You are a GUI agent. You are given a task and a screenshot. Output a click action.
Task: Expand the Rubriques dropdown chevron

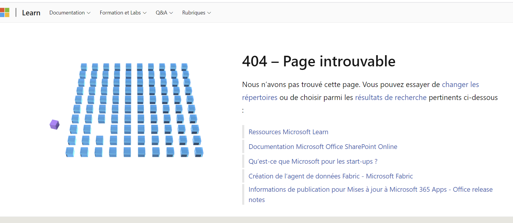pyautogui.click(x=209, y=13)
